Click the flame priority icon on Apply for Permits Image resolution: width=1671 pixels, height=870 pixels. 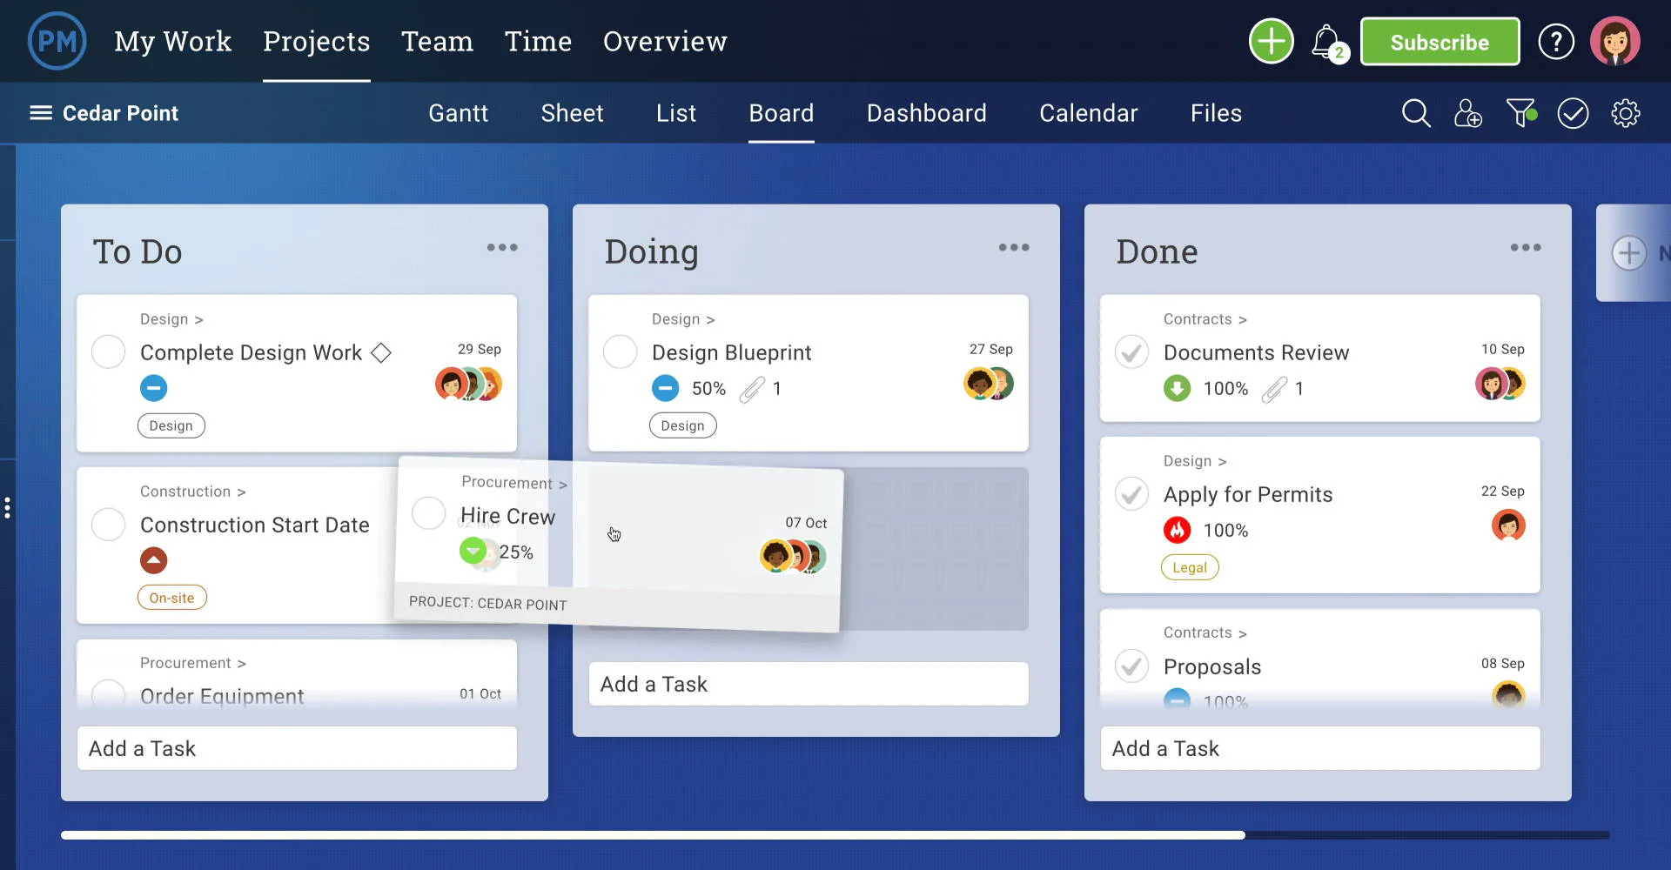1178,530
